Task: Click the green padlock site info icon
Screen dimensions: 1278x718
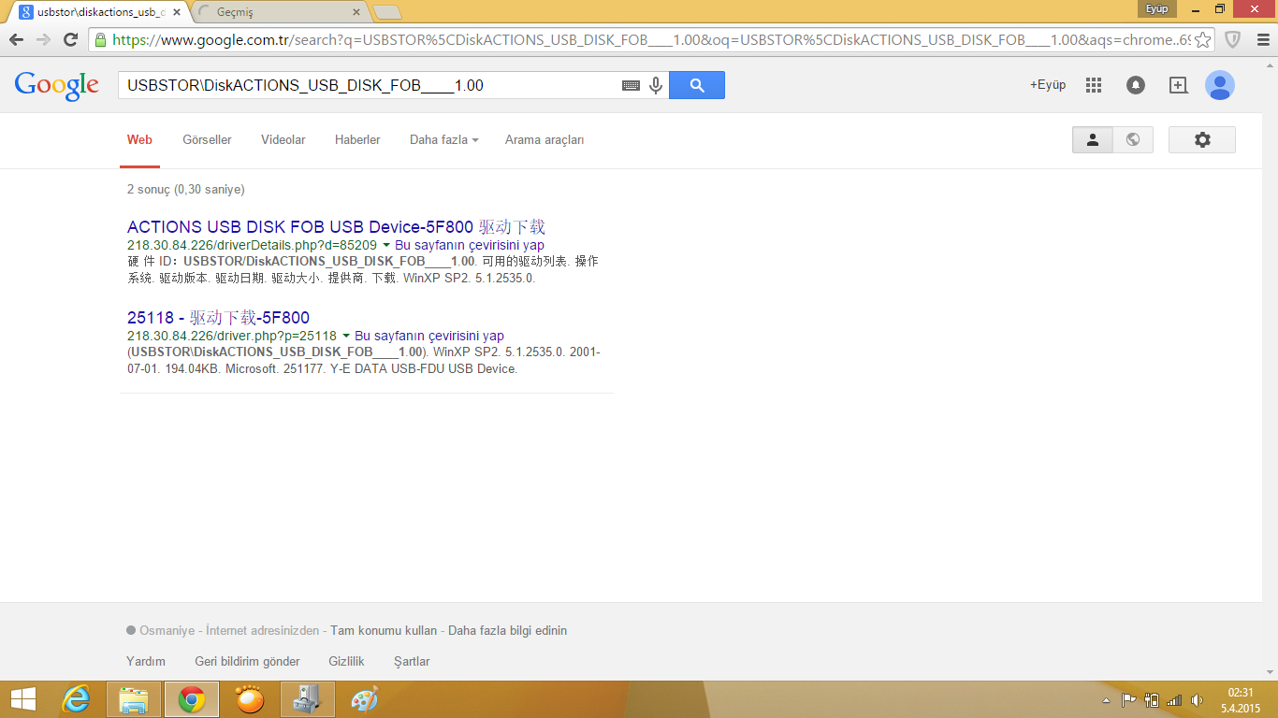Action: (x=100, y=40)
